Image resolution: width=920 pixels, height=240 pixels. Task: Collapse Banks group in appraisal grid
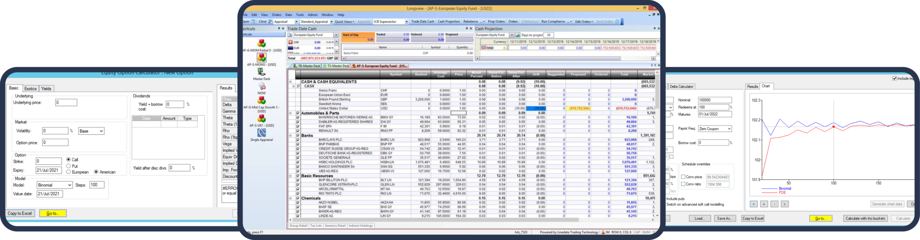tap(290, 135)
